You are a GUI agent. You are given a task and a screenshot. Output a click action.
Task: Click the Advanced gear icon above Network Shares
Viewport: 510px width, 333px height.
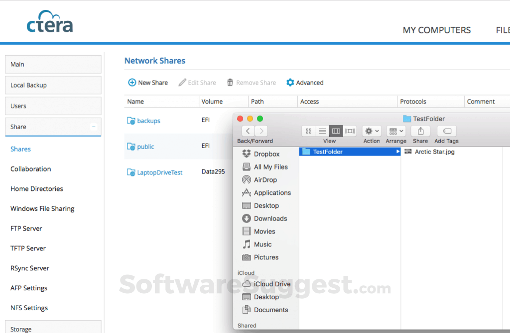pyautogui.click(x=290, y=83)
